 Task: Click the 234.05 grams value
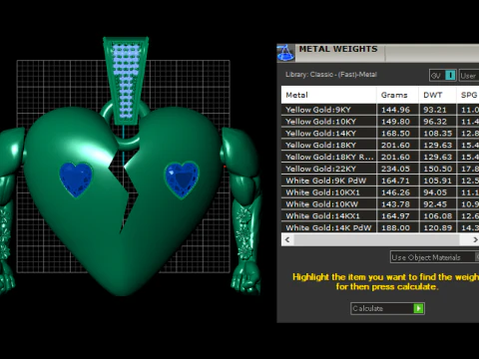coord(395,169)
